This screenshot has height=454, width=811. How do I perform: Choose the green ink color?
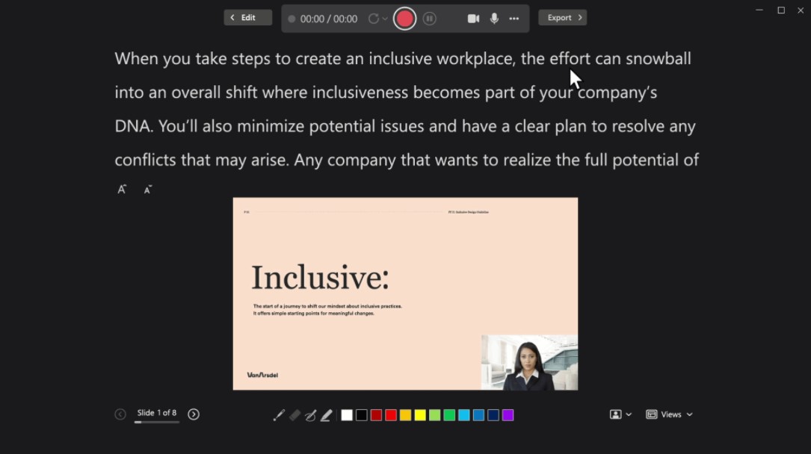(449, 415)
